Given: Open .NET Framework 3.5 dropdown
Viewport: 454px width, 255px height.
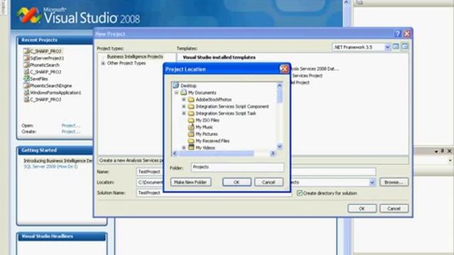Looking at the screenshot, I should point(387,47).
